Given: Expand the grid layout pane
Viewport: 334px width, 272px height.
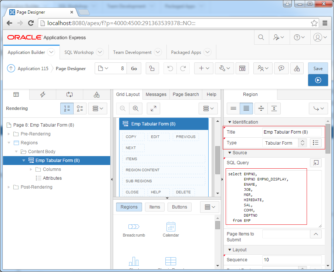Looking at the screenshot, I should 153,109.
